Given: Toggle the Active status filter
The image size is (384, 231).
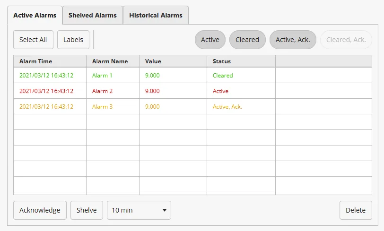Looking at the screenshot, I should [x=210, y=40].
